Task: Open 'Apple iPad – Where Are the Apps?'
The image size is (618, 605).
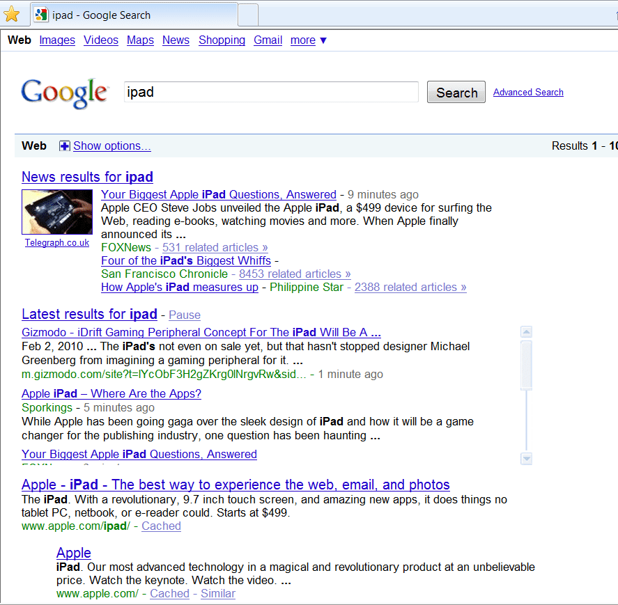Action: 111,393
